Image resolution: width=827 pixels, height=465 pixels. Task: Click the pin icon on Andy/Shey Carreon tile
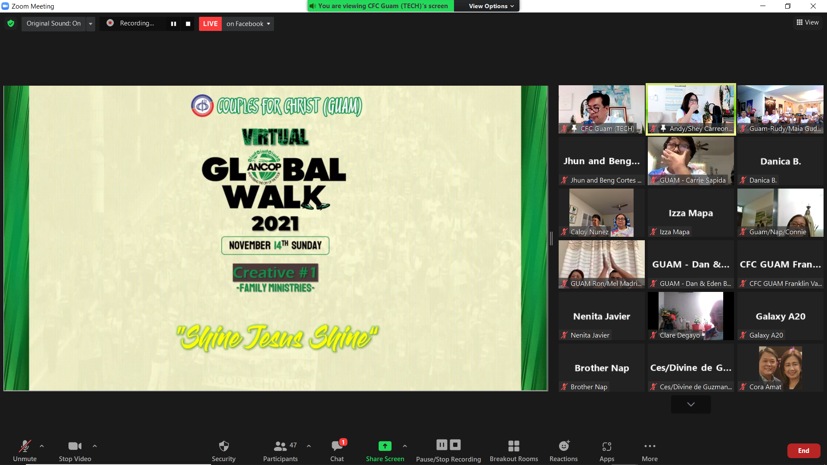pyautogui.click(x=663, y=128)
